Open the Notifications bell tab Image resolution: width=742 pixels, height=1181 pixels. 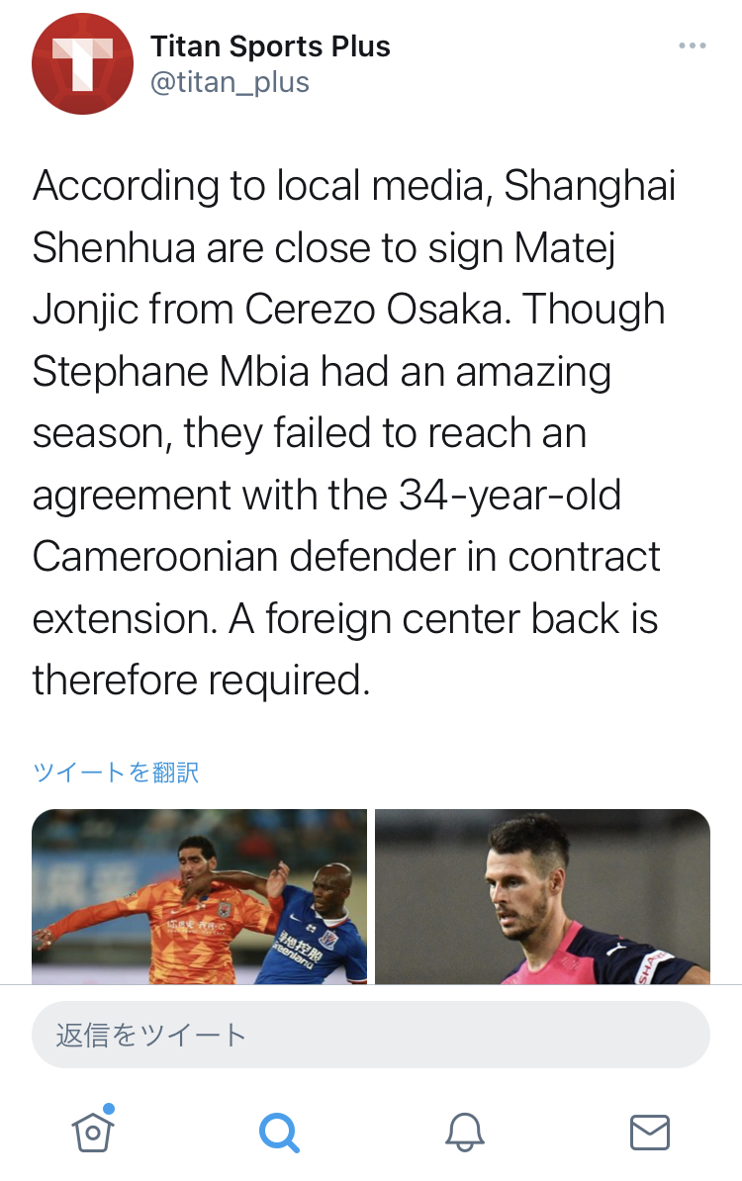[x=465, y=1131]
